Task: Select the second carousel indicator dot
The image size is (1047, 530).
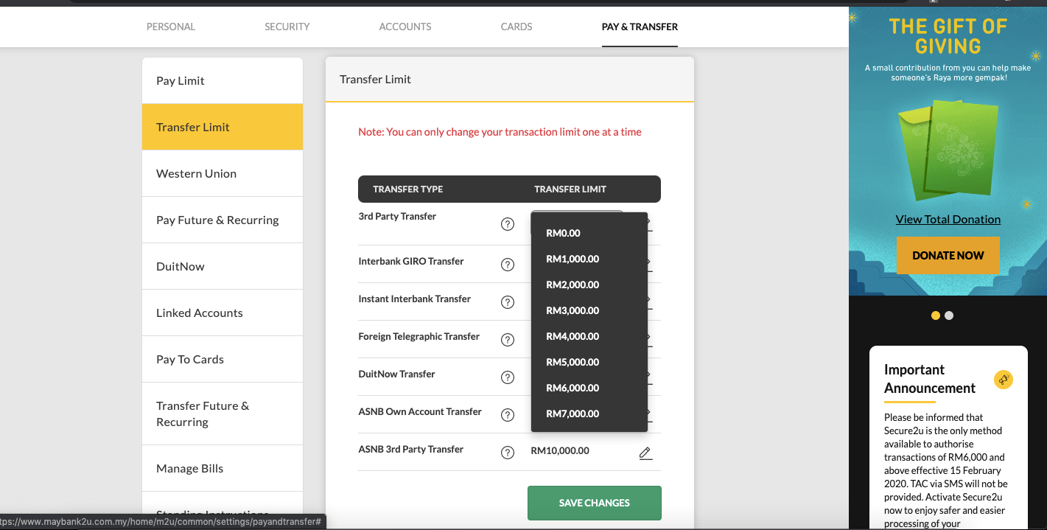Action: 948,315
